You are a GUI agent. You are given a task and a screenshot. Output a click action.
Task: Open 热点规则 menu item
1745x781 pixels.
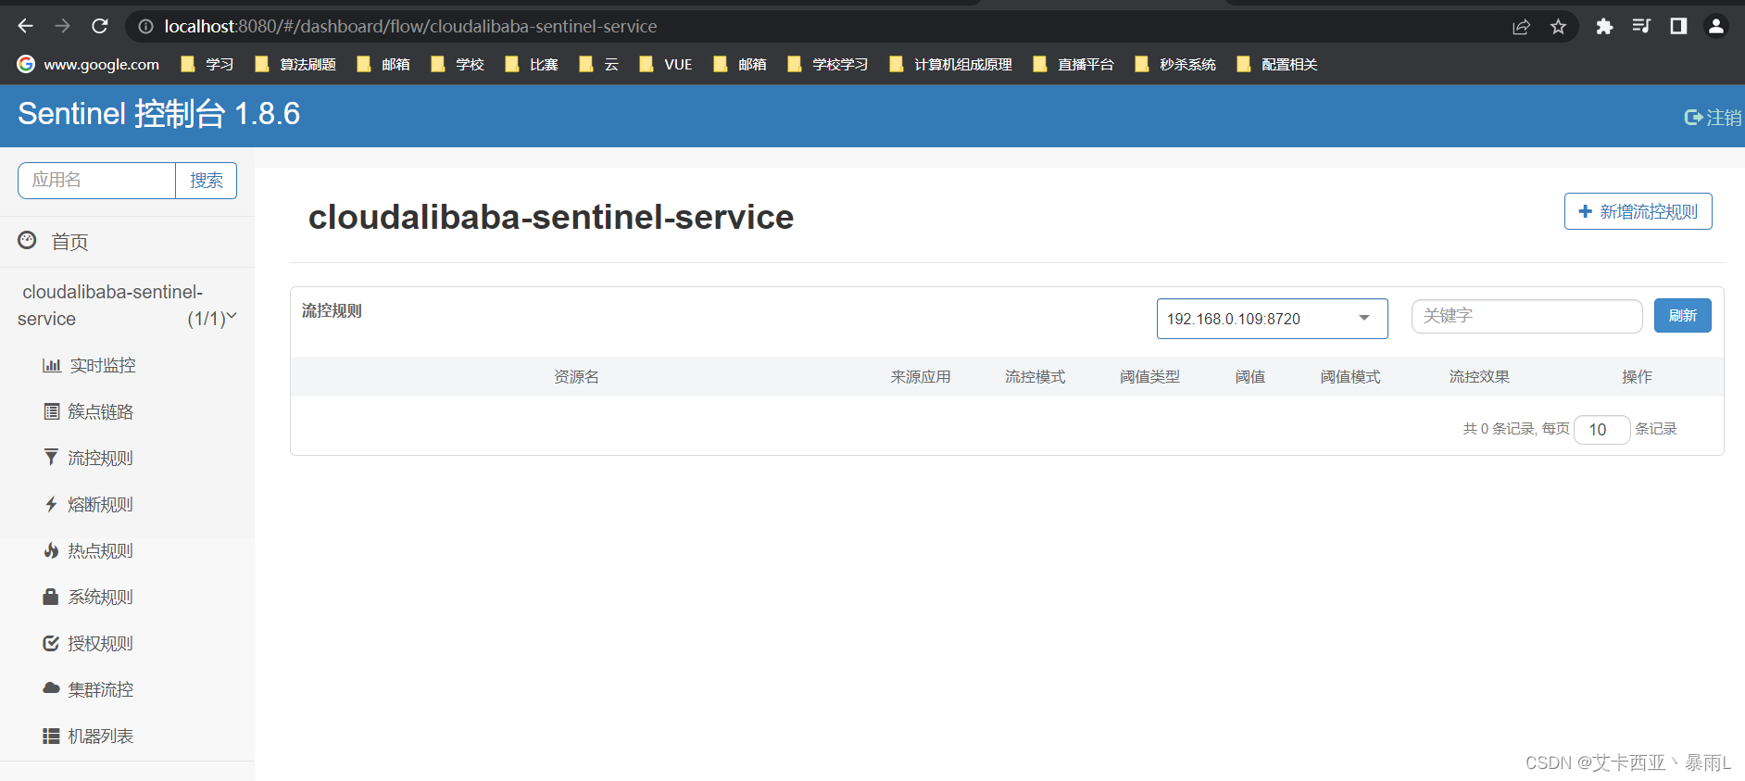tap(88, 550)
